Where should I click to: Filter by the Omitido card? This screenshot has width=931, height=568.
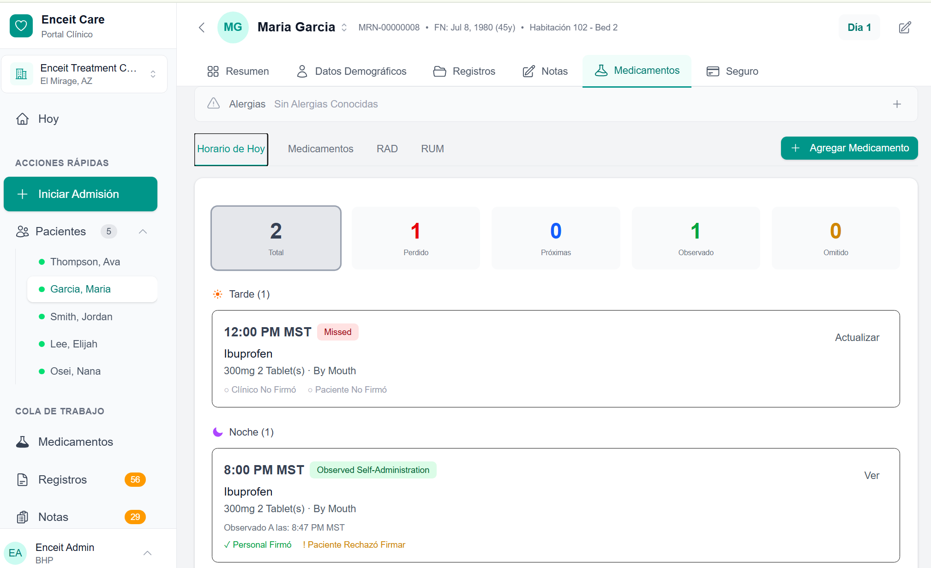pyautogui.click(x=835, y=238)
